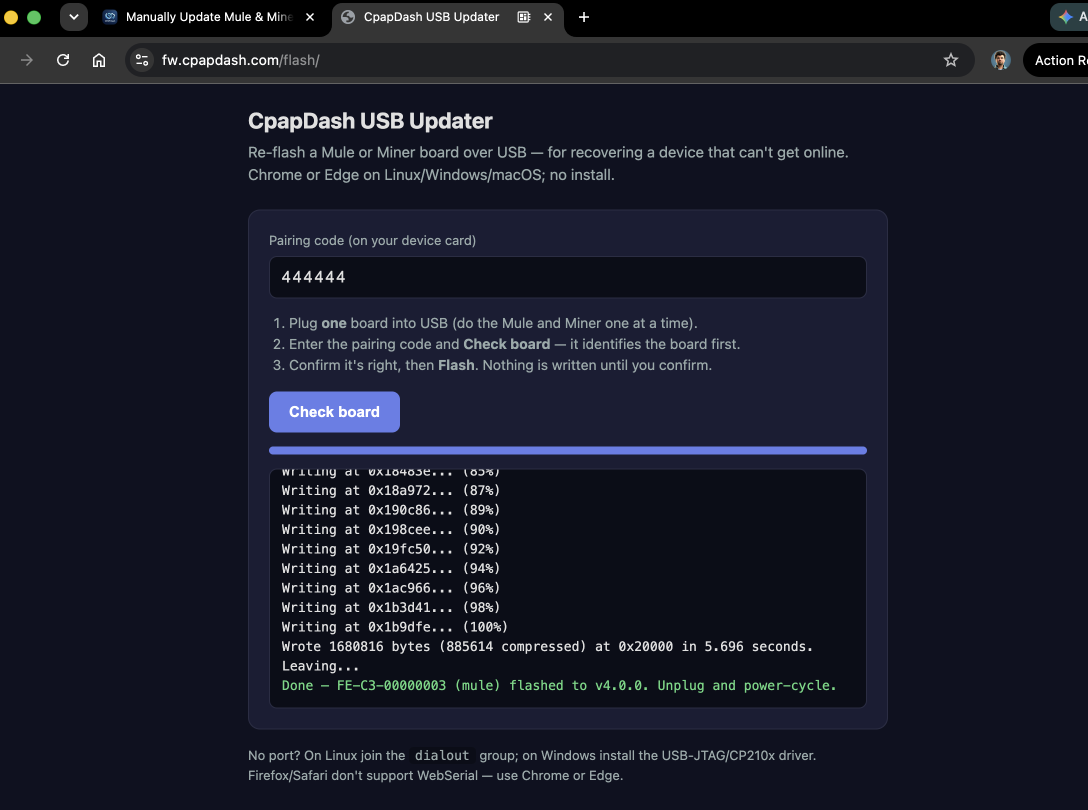This screenshot has width=1088, height=810.
Task: Click the 'Wrote 1680816 bytes' log line
Action: pos(547,646)
